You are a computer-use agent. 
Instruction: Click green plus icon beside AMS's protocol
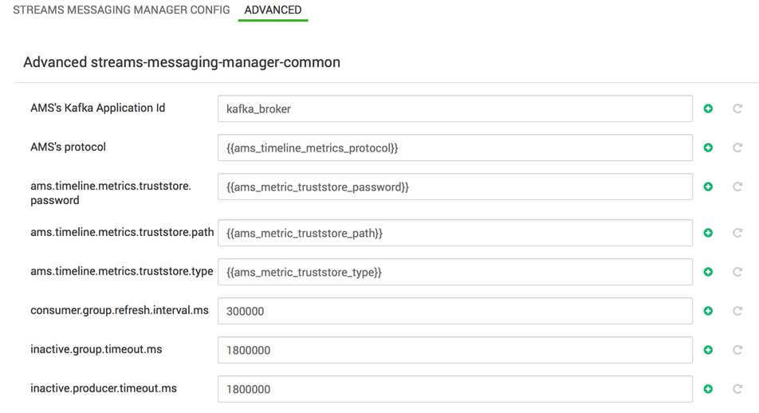click(708, 147)
